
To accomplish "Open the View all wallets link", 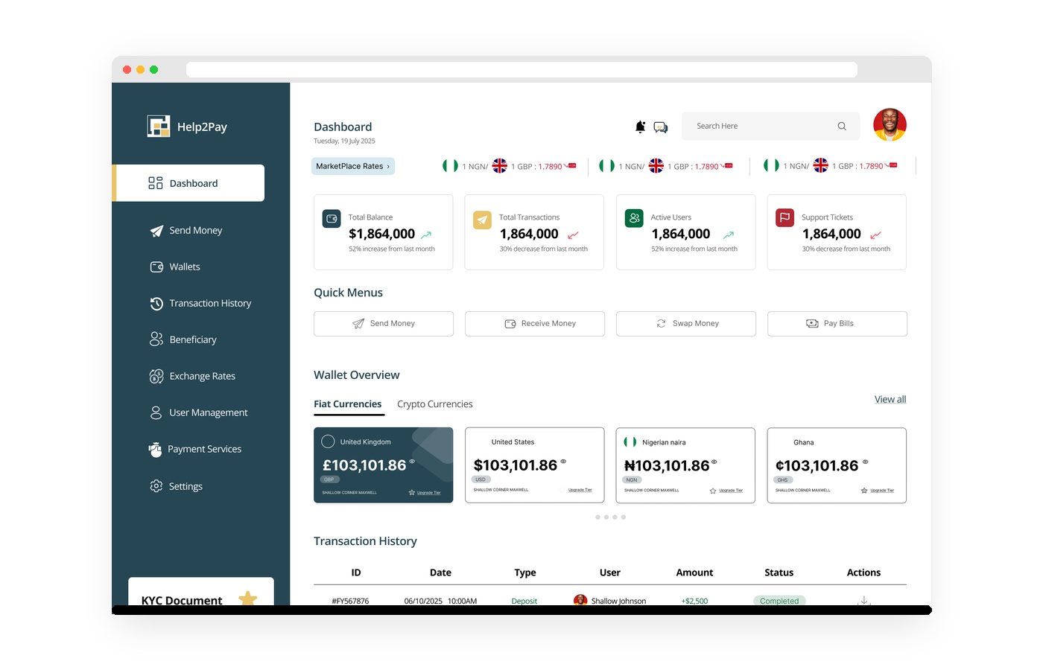I will [890, 400].
